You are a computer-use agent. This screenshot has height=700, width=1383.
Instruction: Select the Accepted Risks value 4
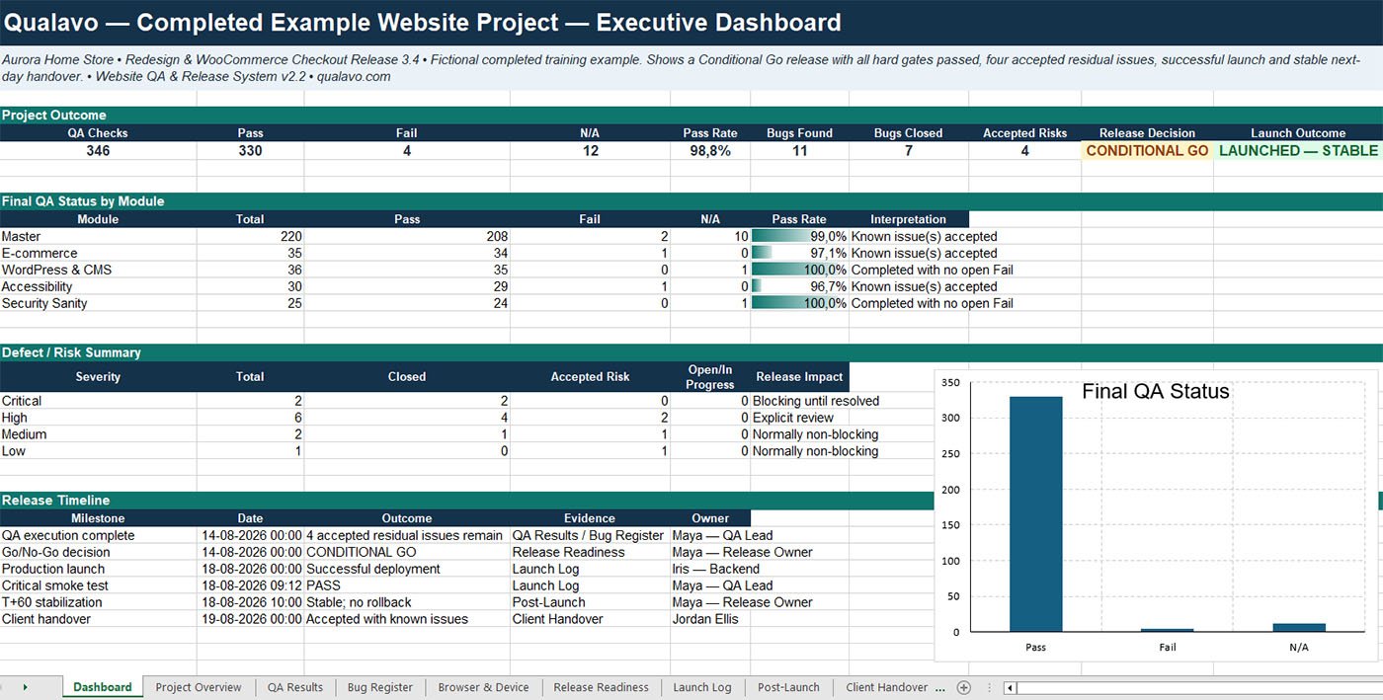1024,151
